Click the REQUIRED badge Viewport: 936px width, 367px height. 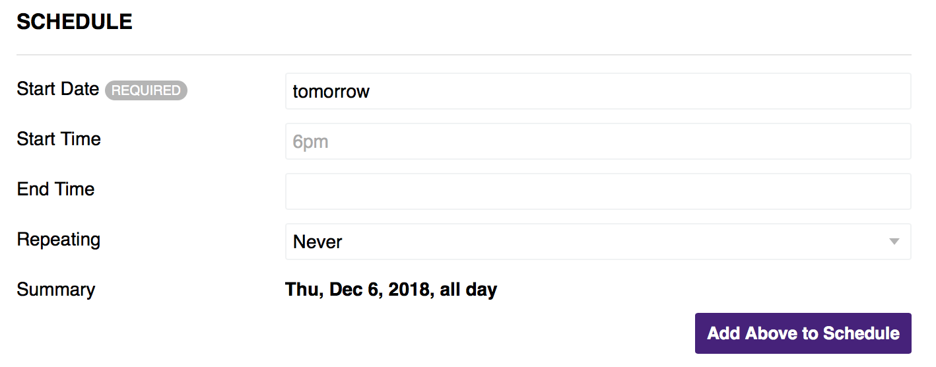click(146, 90)
